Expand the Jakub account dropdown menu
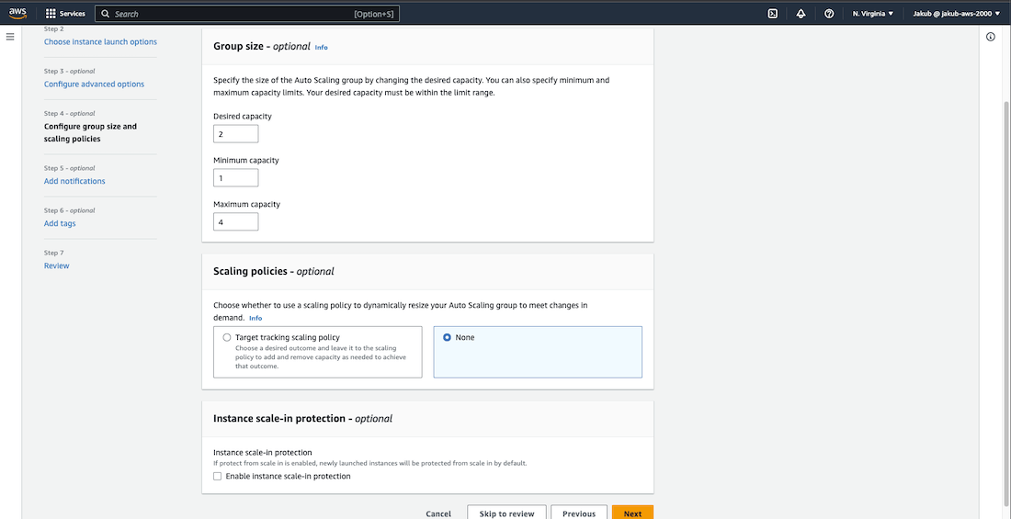 coord(956,14)
